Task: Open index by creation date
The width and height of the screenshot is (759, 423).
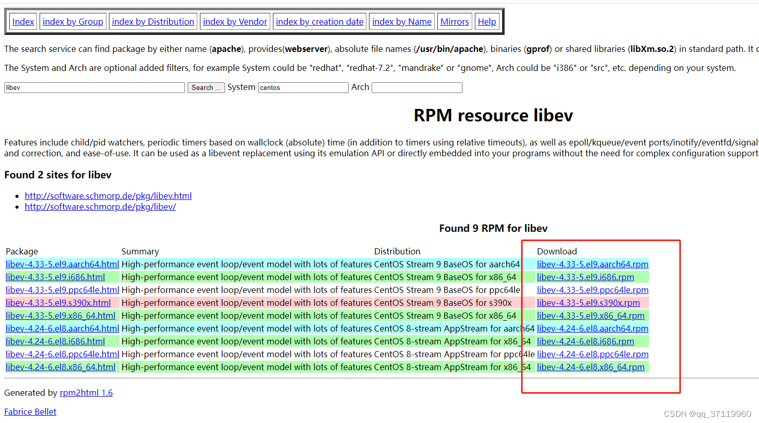Action: (x=320, y=22)
